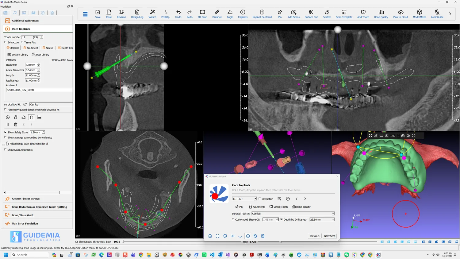Switch to the Implant tab
The height and width of the screenshot is (259, 460).
tap(13, 48)
